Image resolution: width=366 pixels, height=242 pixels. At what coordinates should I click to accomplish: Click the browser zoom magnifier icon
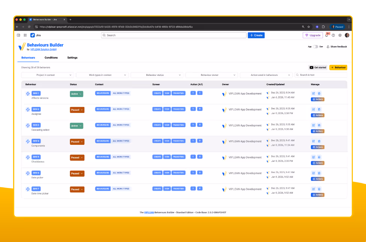pyautogui.click(x=303, y=27)
